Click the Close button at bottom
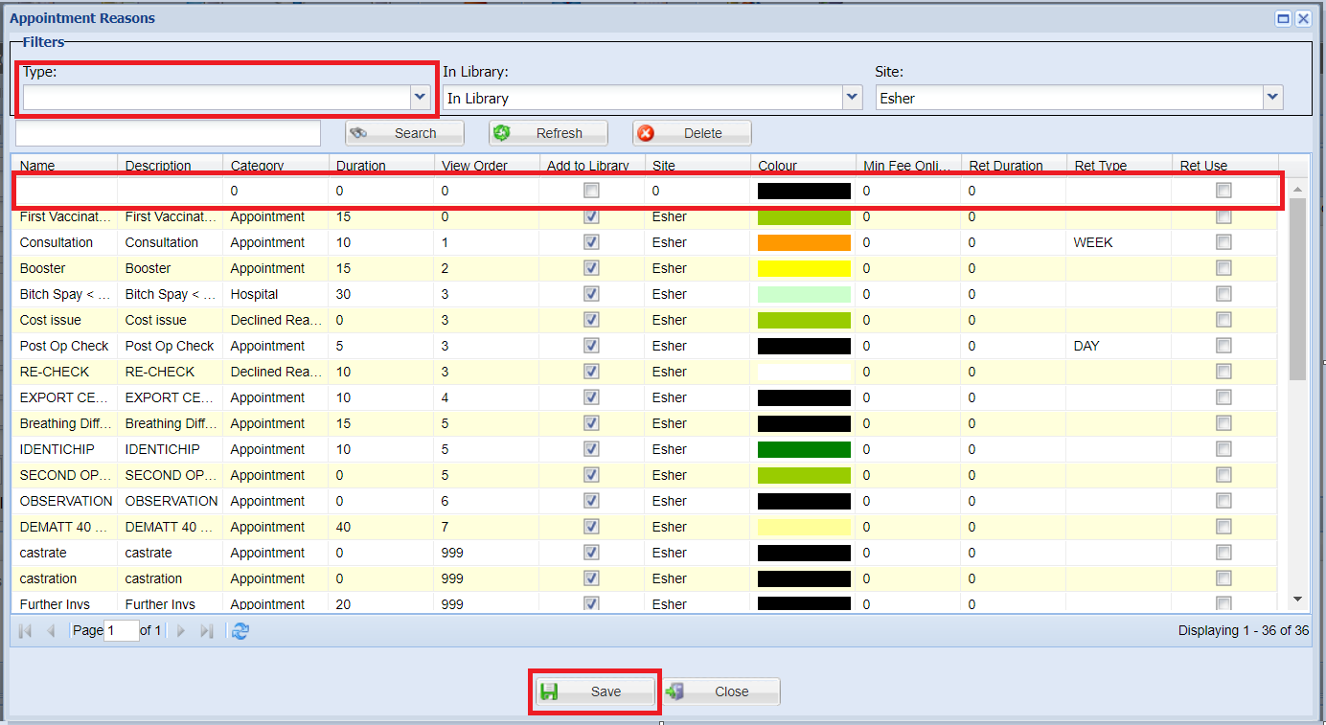The height and width of the screenshot is (725, 1326). [x=720, y=691]
